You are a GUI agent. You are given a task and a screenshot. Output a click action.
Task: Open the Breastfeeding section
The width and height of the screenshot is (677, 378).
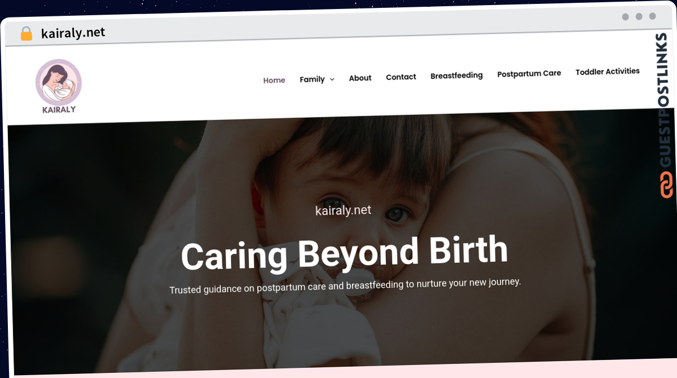tap(456, 75)
